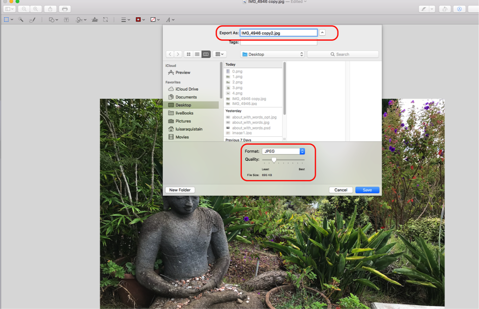Click the Save button
Viewport: 479px width, 309px height.
point(367,190)
